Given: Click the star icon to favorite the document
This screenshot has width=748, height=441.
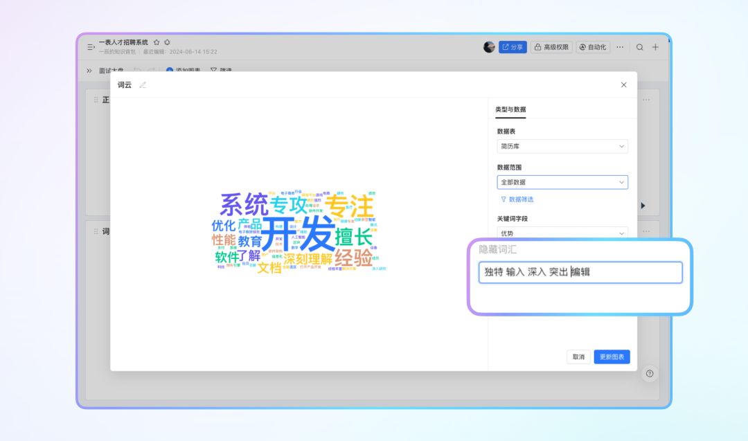Looking at the screenshot, I should (157, 42).
